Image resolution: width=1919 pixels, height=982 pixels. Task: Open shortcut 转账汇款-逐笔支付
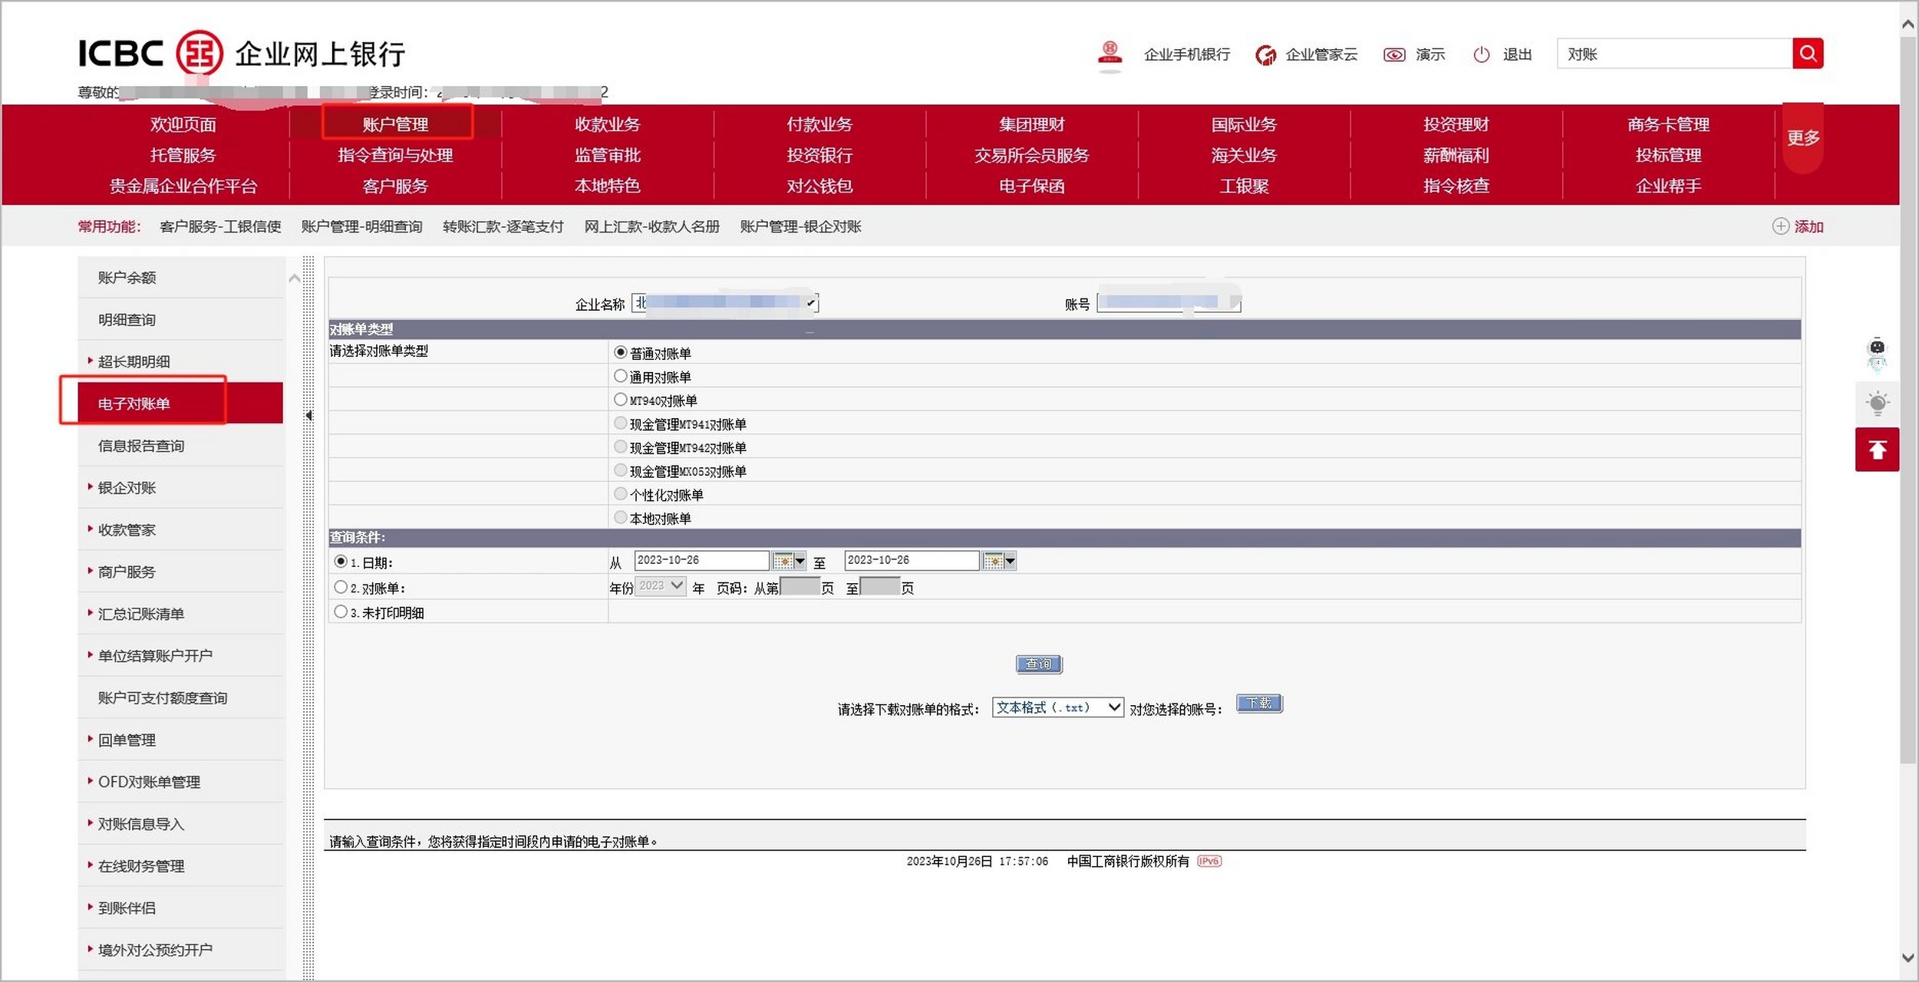click(503, 226)
